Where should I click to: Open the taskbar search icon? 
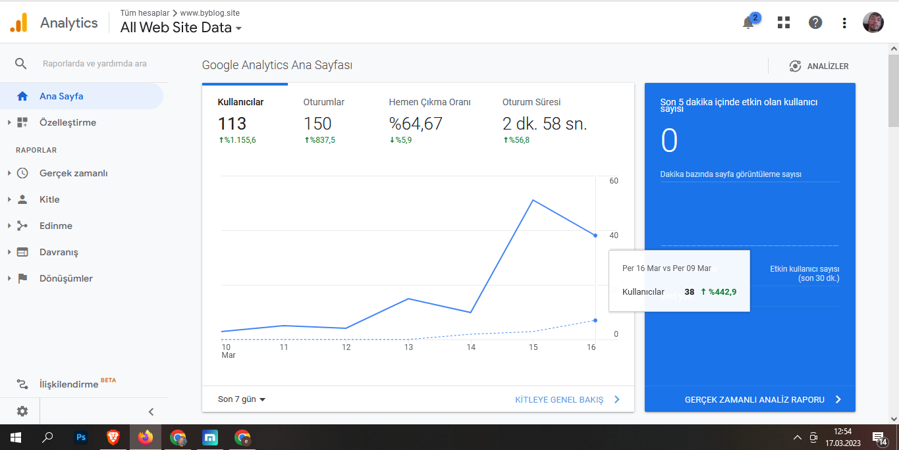pyautogui.click(x=48, y=438)
